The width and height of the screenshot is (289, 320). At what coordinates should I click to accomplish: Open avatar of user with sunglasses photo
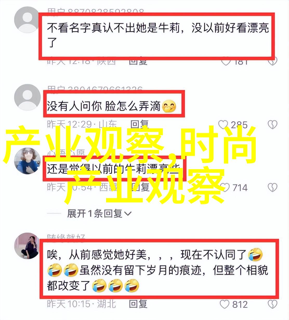[x=27, y=161]
